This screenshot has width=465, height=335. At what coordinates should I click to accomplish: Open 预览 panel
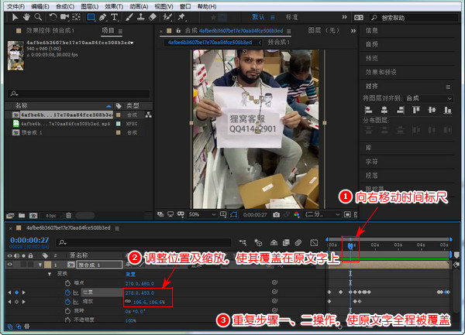click(371, 58)
